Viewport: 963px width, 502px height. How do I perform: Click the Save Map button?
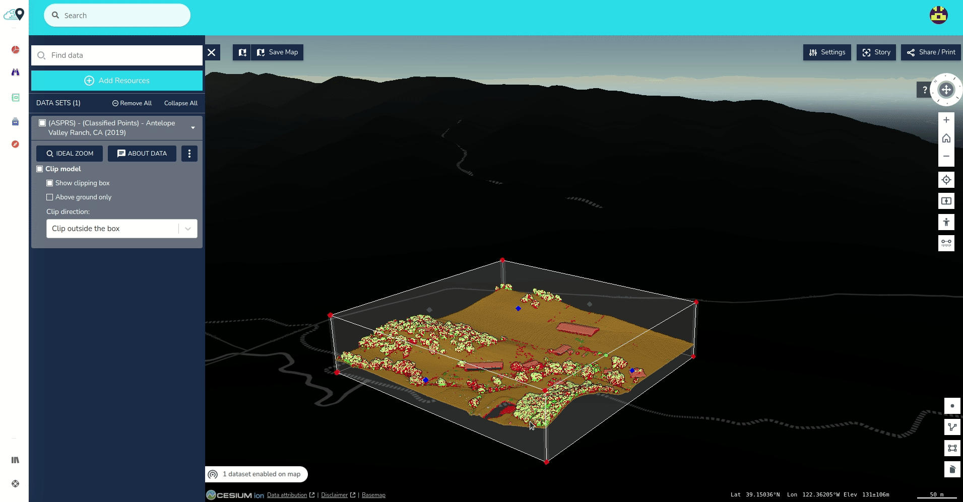pyautogui.click(x=277, y=52)
